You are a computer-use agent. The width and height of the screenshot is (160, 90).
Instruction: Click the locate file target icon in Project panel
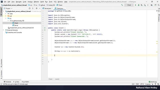coord(29,8)
